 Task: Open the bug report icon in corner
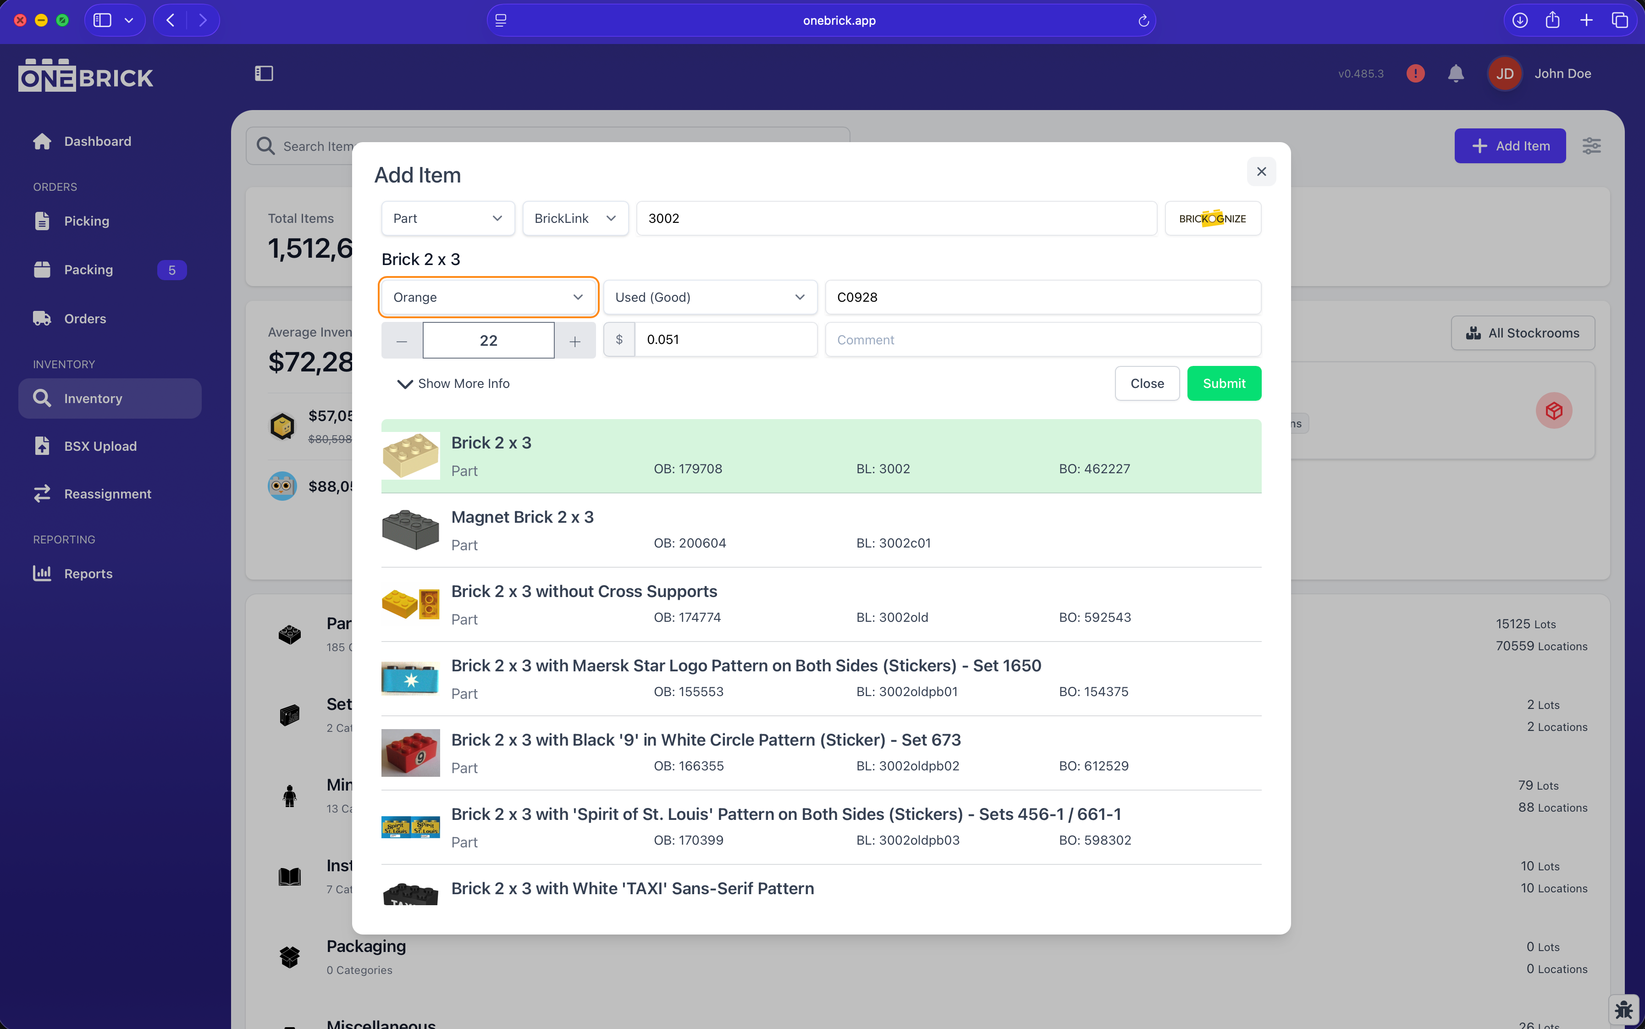click(1624, 1009)
